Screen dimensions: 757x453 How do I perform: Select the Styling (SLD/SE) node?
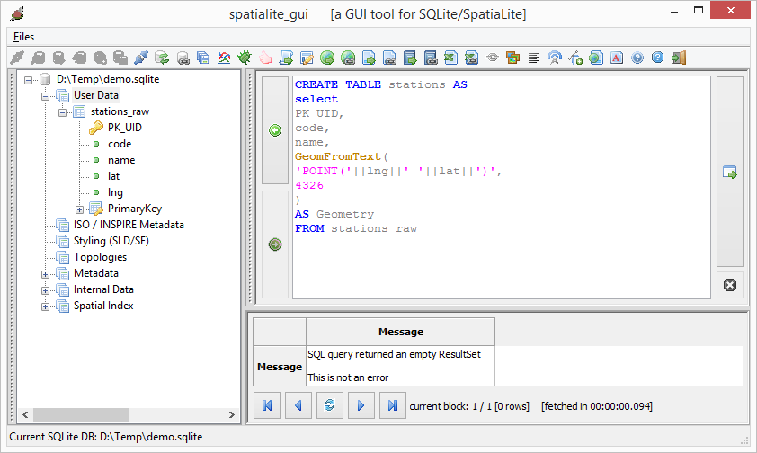coord(111,241)
